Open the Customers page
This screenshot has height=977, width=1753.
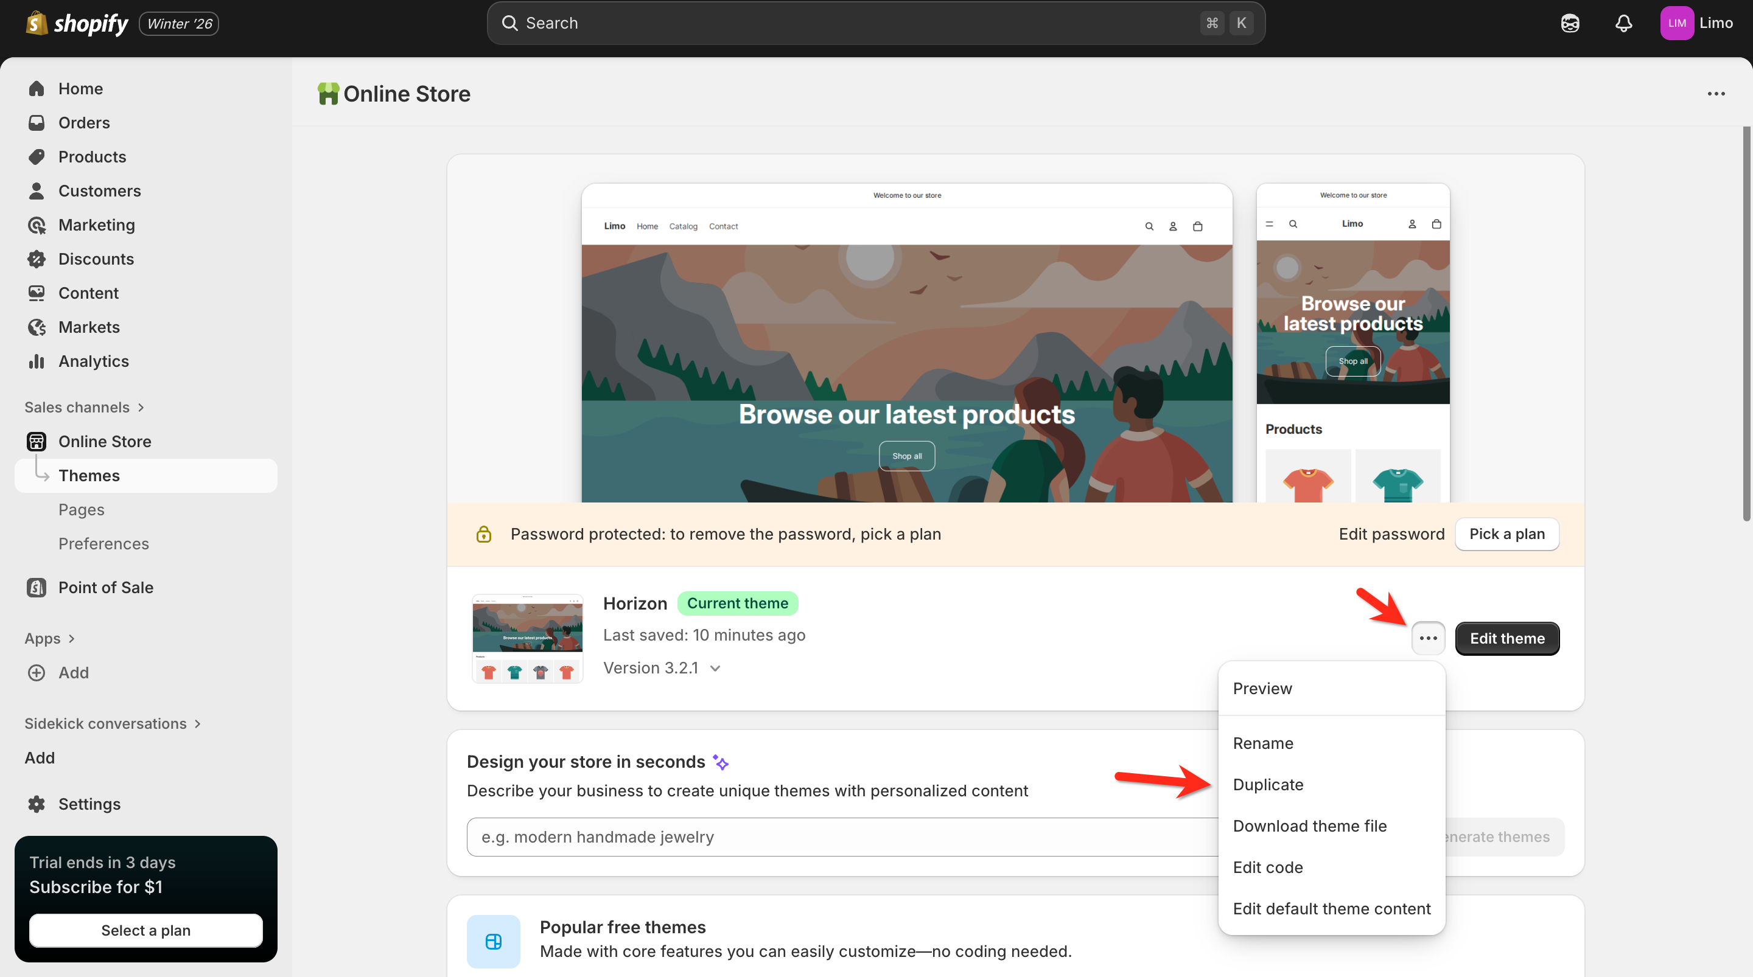click(x=99, y=190)
